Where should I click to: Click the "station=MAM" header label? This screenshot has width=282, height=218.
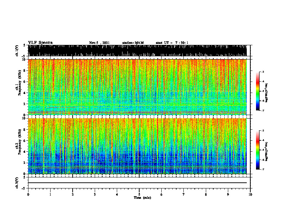point(133,43)
